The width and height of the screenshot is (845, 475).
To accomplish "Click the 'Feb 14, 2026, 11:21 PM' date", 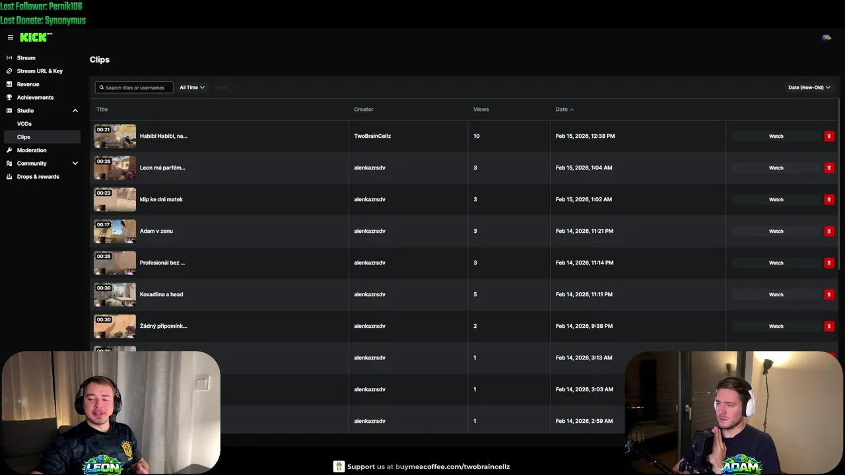I will 584,231.
